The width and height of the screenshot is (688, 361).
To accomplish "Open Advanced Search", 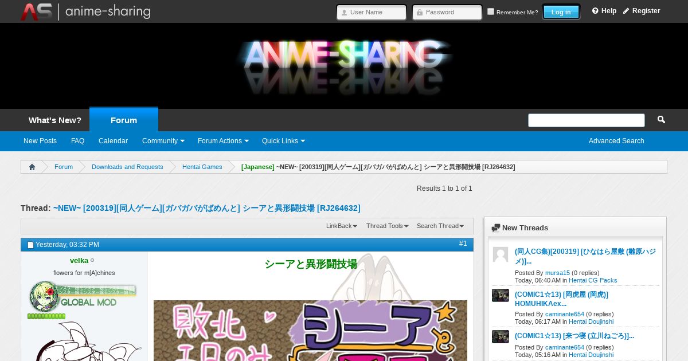I will 616,141.
